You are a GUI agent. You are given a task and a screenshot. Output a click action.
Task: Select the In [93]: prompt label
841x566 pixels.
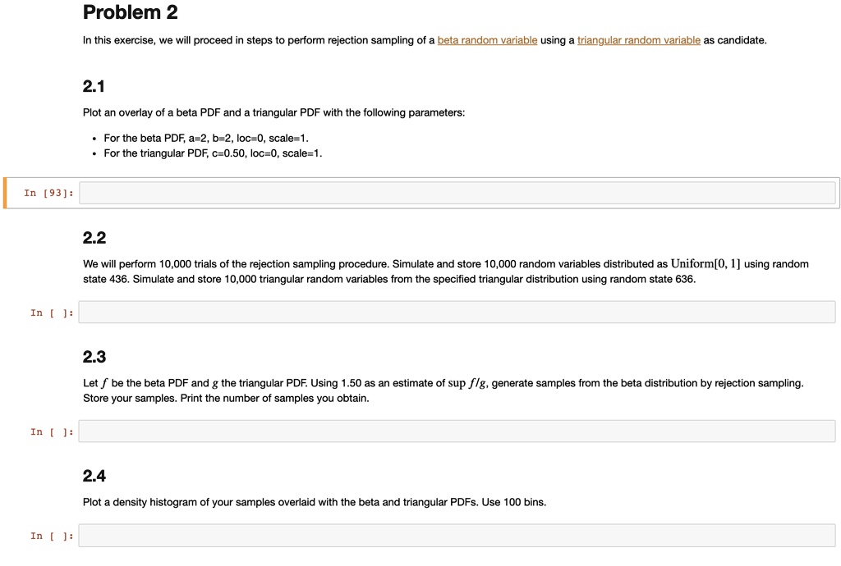[47, 193]
